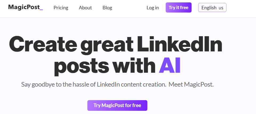256x114 pixels.
Task: Click the 'us' country code in language selector
Action: 221,8
